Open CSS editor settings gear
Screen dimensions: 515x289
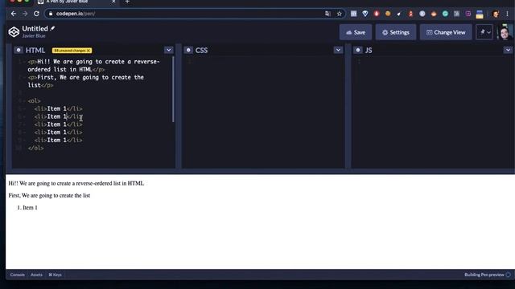tap(188, 50)
